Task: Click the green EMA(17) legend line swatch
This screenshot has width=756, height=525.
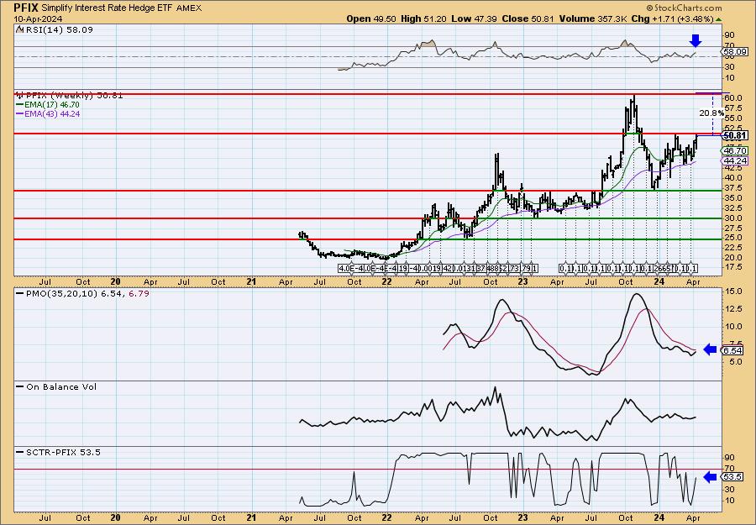Action: pyautogui.click(x=20, y=105)
